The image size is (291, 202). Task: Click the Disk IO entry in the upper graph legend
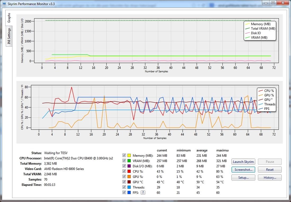click(256, 33)
